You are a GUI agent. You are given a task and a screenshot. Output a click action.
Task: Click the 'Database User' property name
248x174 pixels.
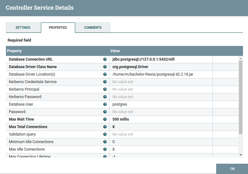pyautogui.click(x=21, y=104)
